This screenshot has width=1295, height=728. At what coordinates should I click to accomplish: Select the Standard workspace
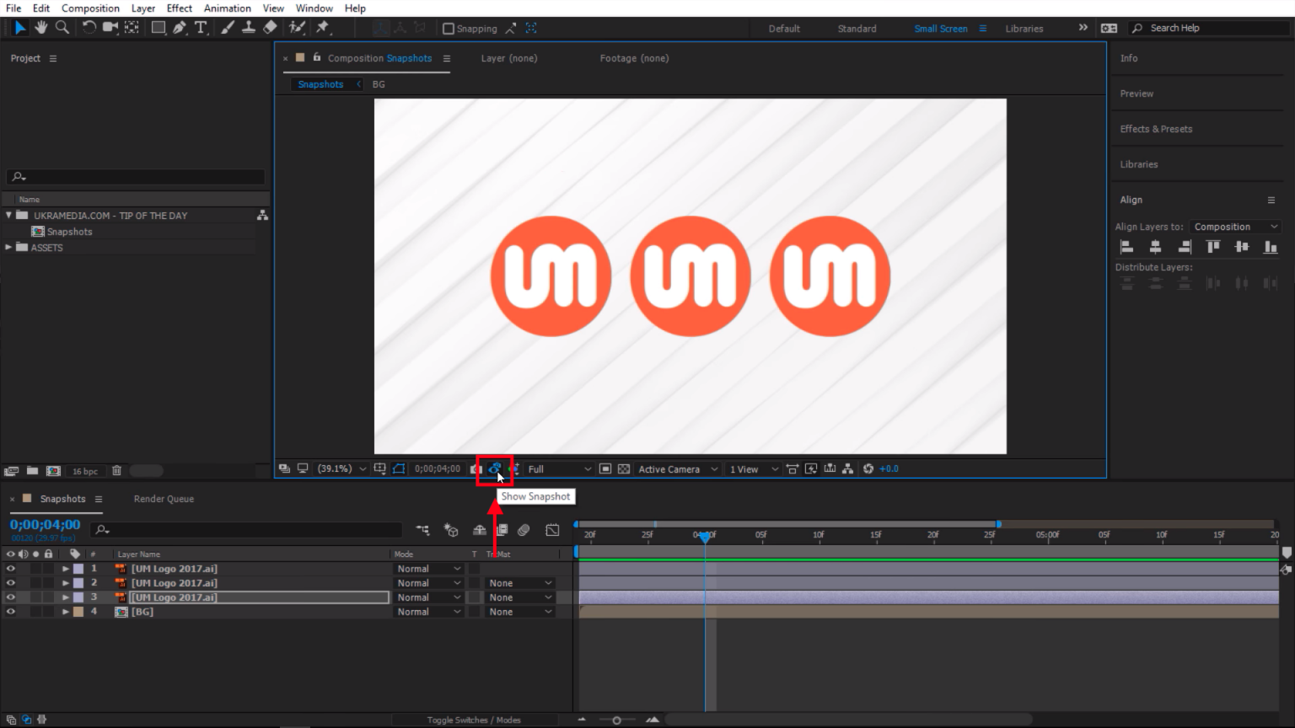857,29
